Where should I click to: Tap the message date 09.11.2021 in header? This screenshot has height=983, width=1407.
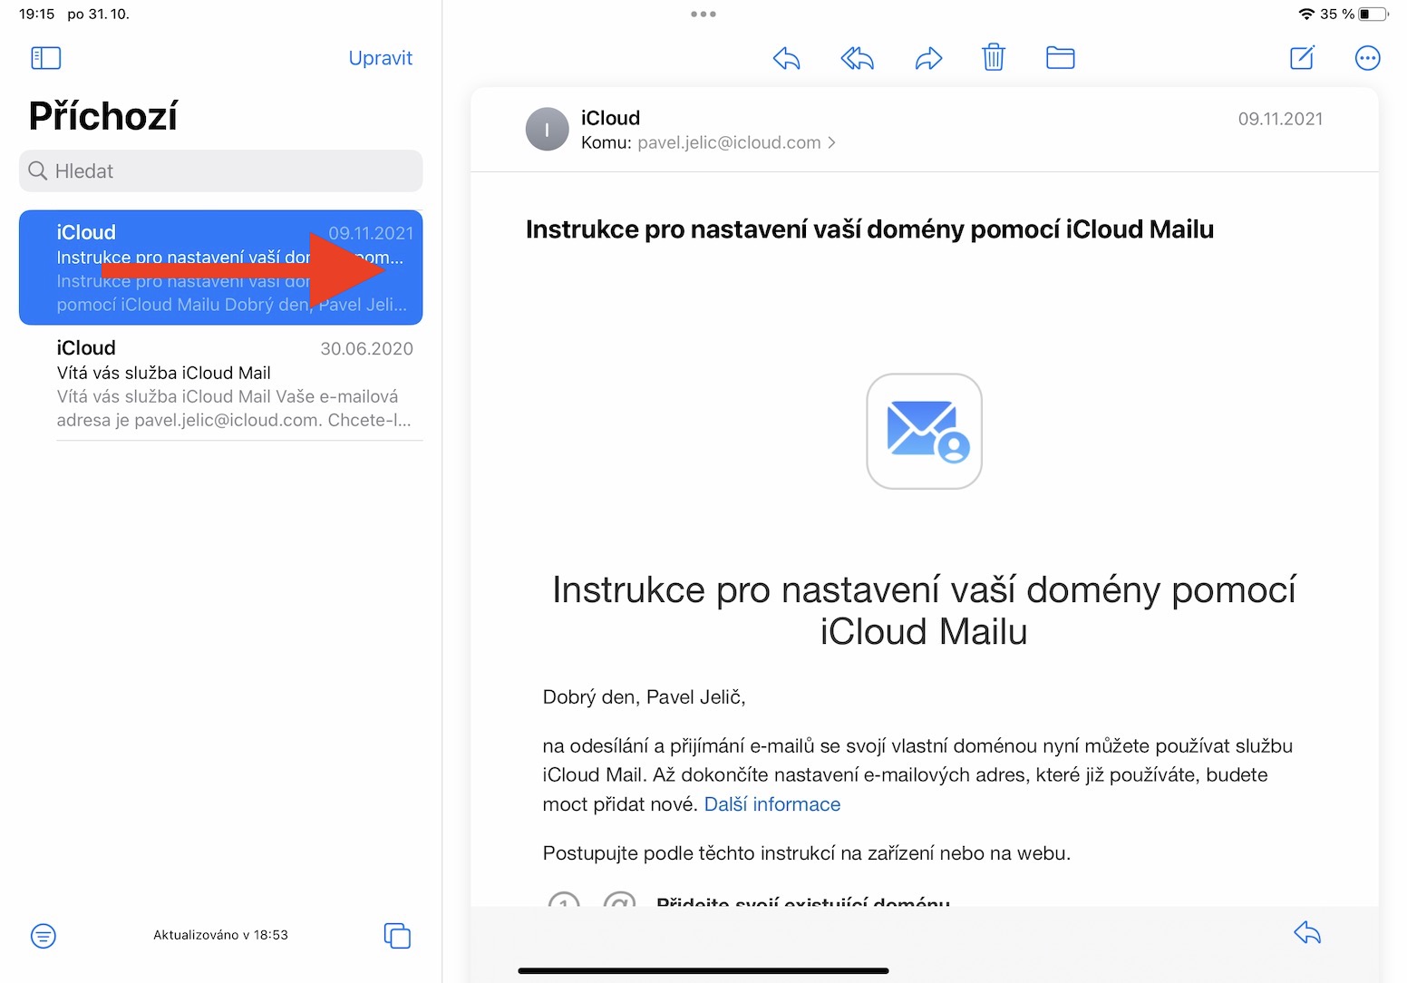[1280, 119]
